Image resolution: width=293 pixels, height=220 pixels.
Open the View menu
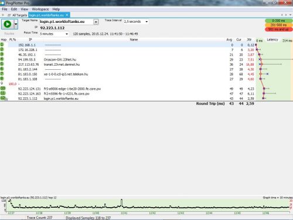click(x=25, y=9)
